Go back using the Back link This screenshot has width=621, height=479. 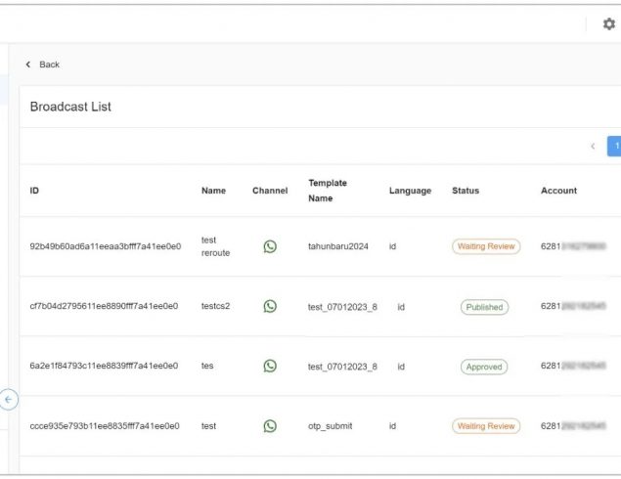43,65
